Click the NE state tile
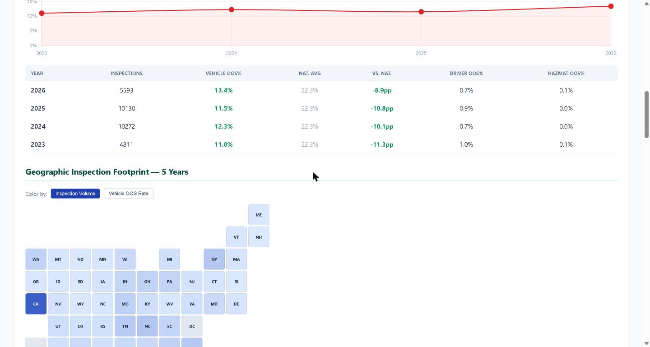The height and width of the screenshot is (347, 650). click(102, 304)
